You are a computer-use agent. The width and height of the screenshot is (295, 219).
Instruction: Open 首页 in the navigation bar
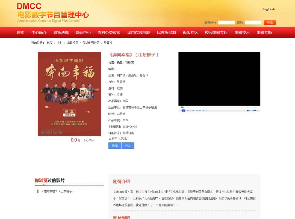pyautogui.click(x=21, y=32)
